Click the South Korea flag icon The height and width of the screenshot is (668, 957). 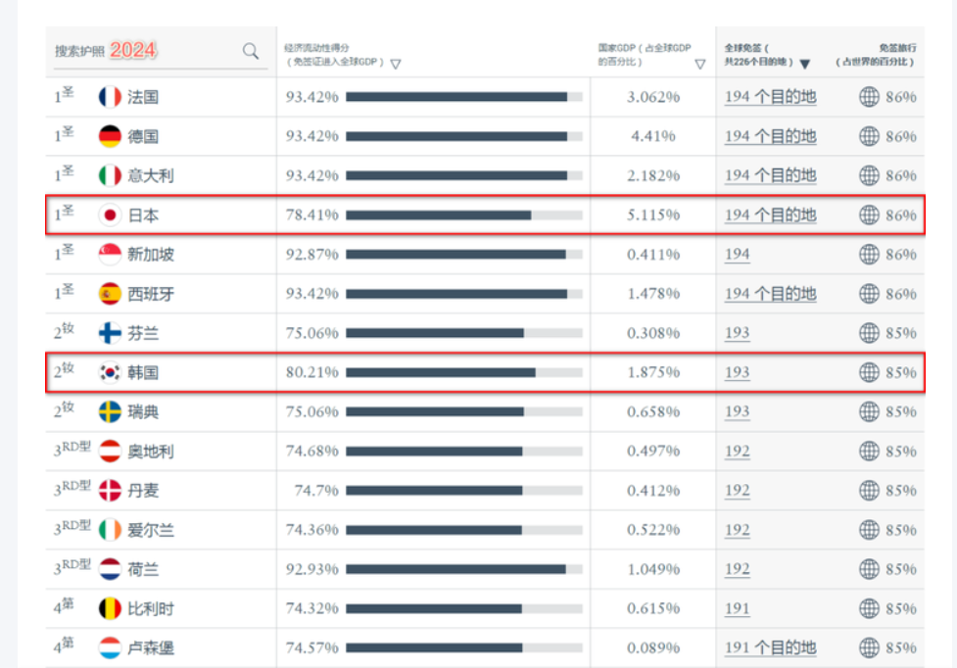tap(110, 372)
